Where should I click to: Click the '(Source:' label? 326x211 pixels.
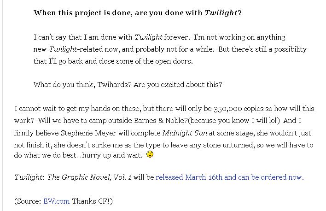click(x=28, y=201)
